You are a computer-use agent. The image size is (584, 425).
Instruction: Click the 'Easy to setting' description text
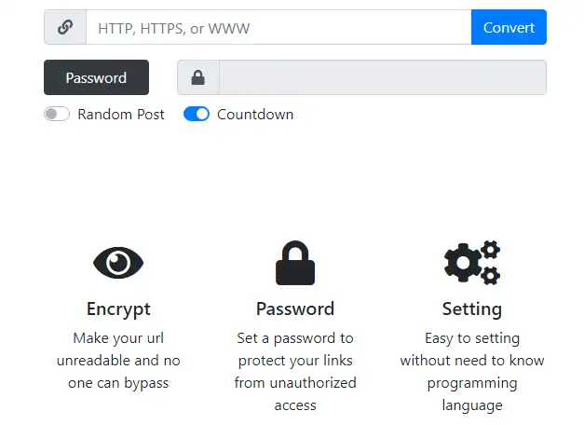click(472, 371)
